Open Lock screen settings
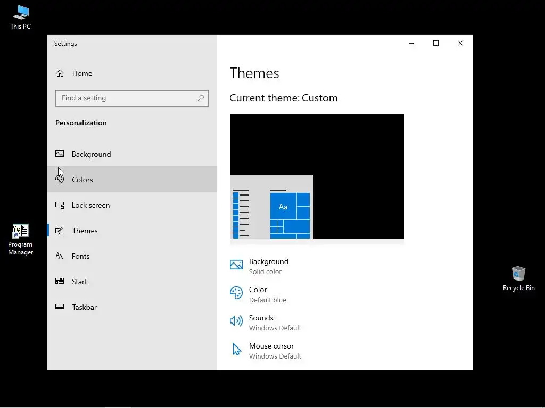Viewport: 545px width, 408px height. pos(132,205)
